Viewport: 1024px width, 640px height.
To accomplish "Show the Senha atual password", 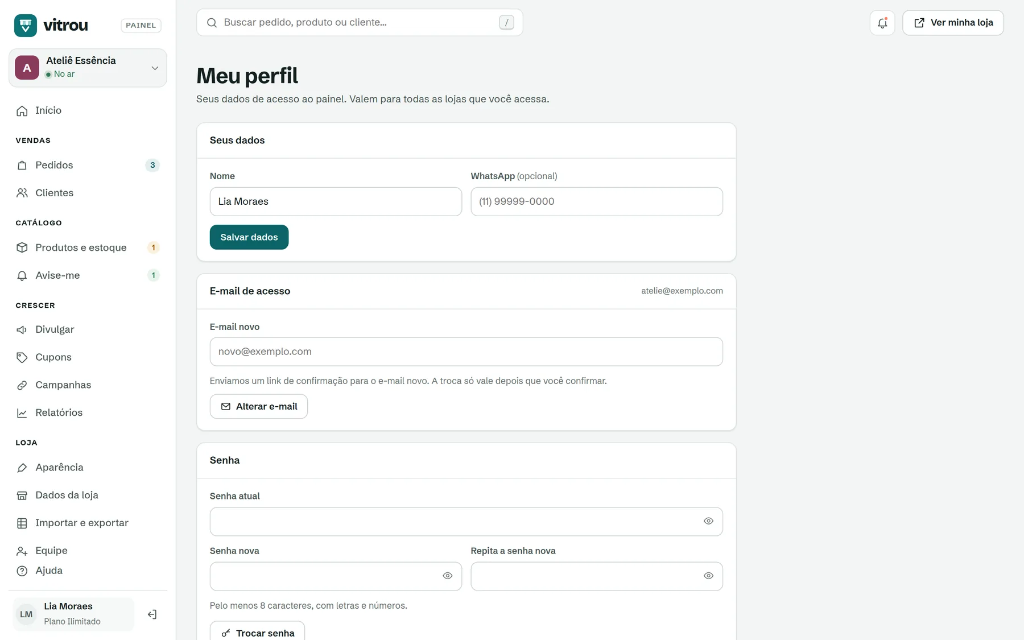I will pos(708,521).
